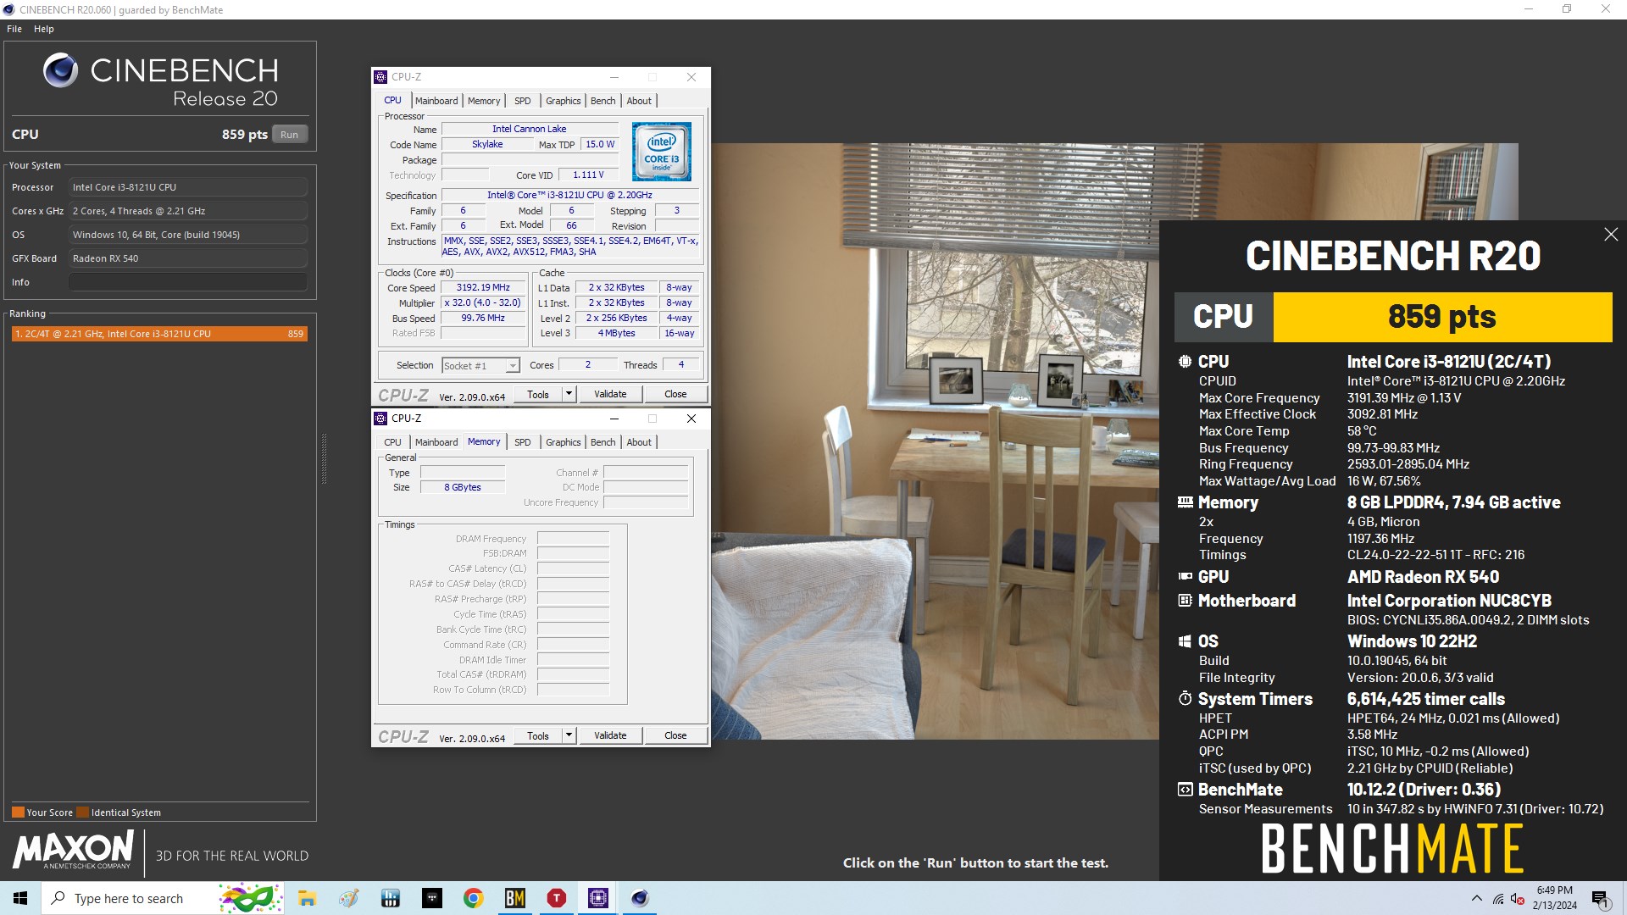The width and height of the screenshot is (1627, 915).
Task: Click the Cinebench logo sphere icon
Action: [x=61, y=70]
